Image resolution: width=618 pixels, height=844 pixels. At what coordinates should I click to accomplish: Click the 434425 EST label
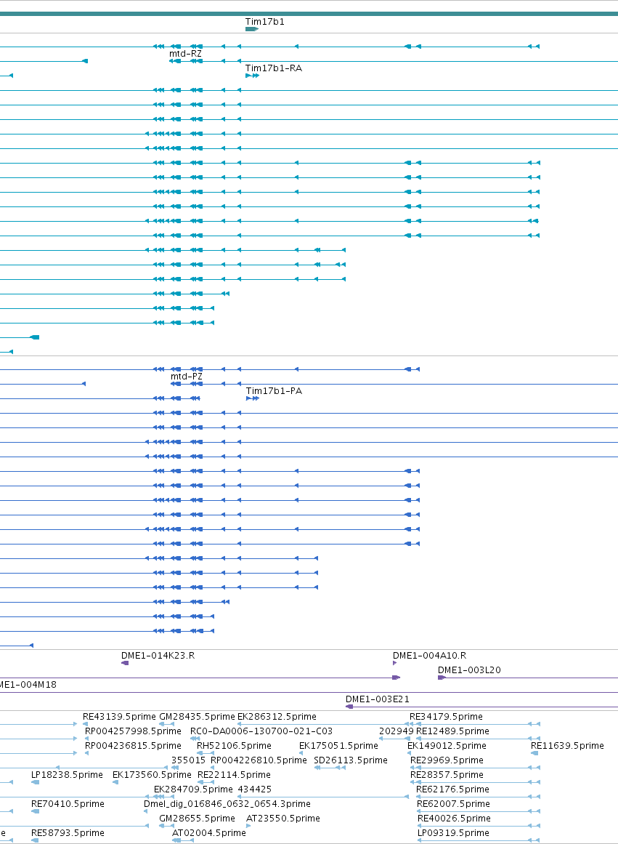point(254,789)
